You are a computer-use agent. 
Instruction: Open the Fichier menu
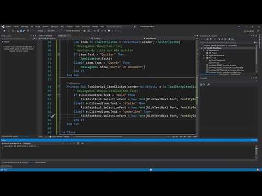(9, 27)
